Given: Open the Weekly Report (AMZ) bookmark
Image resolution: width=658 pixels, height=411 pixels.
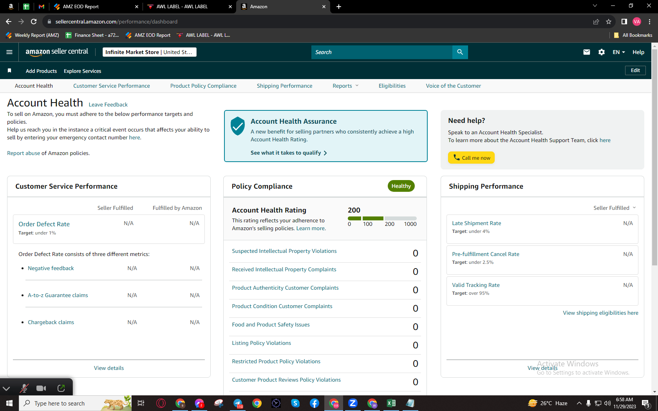Looking at the screenshot, I should tap(33, 35).
